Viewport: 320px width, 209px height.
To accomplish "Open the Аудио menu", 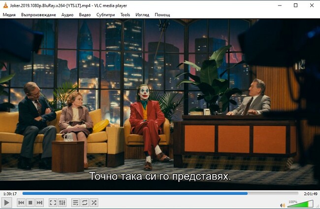I will (x=67, y=15).
